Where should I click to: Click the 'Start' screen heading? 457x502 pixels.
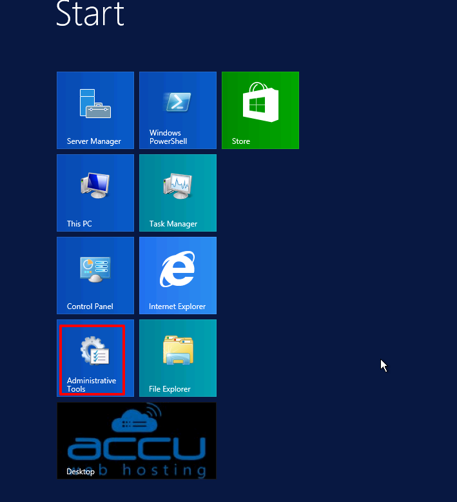click(x=90, y=13)
